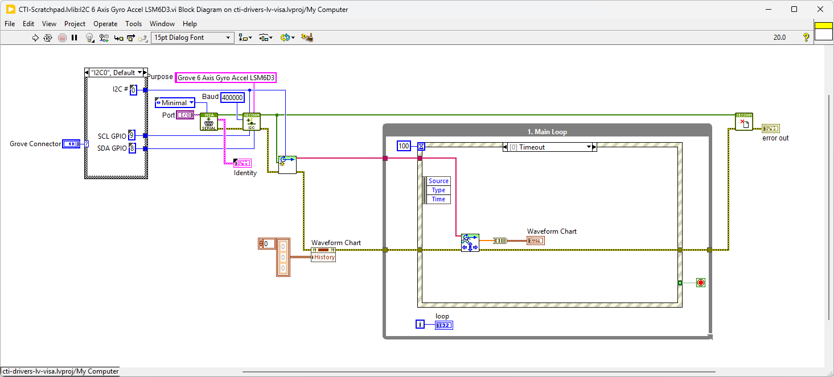Viewport: 834px width, 377px height.
Task: Start Run Continuously mode
Action: click(48, 38)
